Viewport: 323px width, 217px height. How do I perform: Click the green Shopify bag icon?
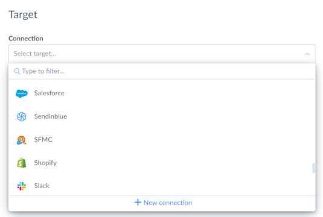(x=22, y=163)
